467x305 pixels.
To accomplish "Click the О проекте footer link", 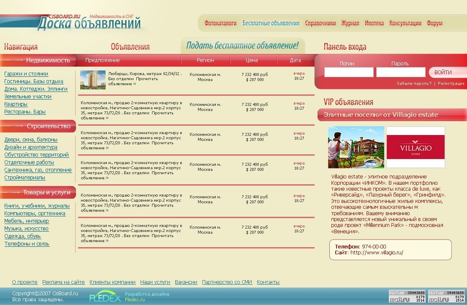I will click(25, 282).
